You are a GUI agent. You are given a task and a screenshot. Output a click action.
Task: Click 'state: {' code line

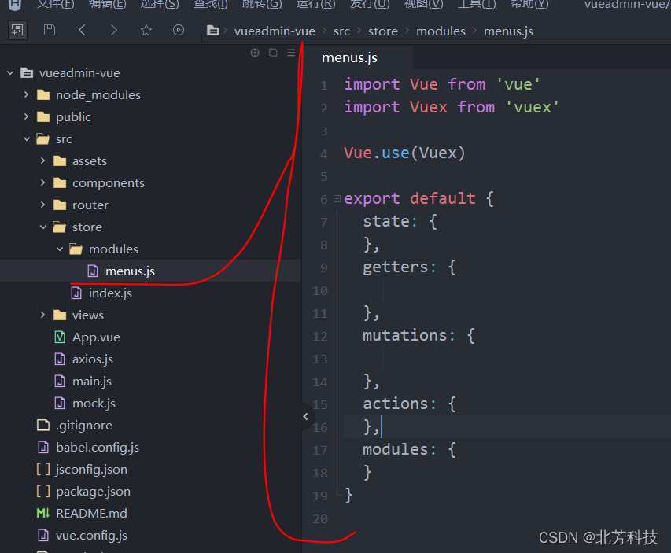[x=400, y=221]
